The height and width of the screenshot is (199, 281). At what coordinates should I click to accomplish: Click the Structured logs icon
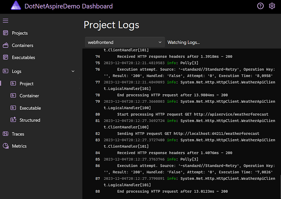click(13, 120)
